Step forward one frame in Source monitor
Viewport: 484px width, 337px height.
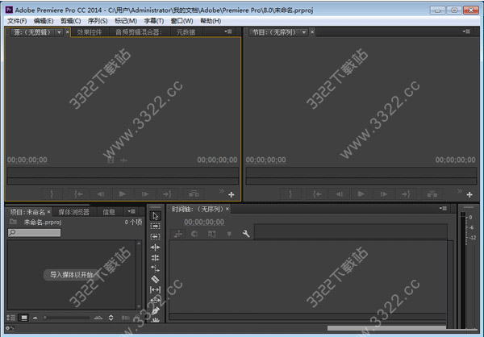click(144, 193)
